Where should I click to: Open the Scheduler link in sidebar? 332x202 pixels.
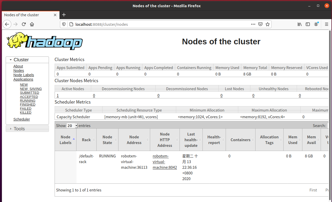(22, 119)
